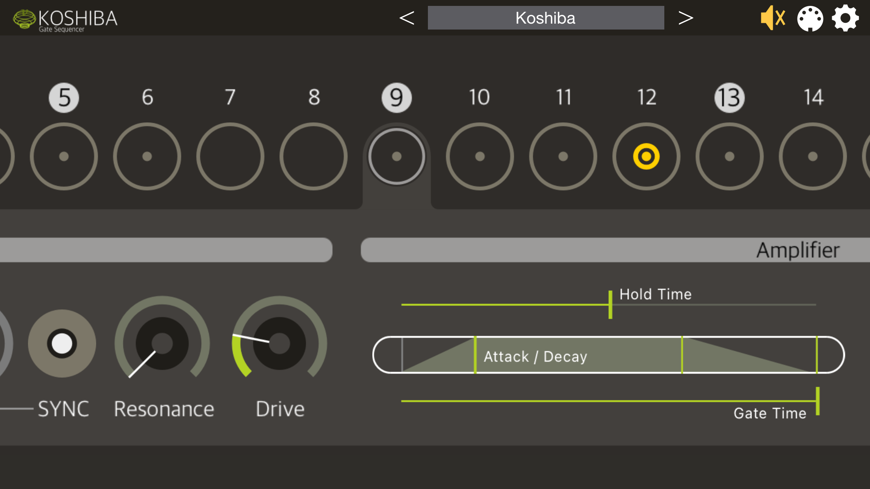Select step number 5 badge
Viewport: 870px width, 489px height.
pos(64,98)
